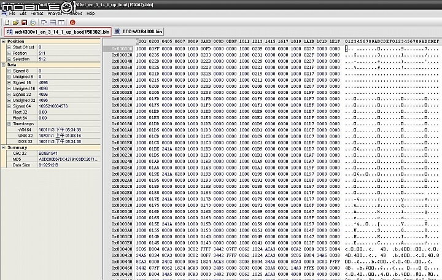Expand the Start Offset row
Screen dimensions: 442x280
point(9,47)
